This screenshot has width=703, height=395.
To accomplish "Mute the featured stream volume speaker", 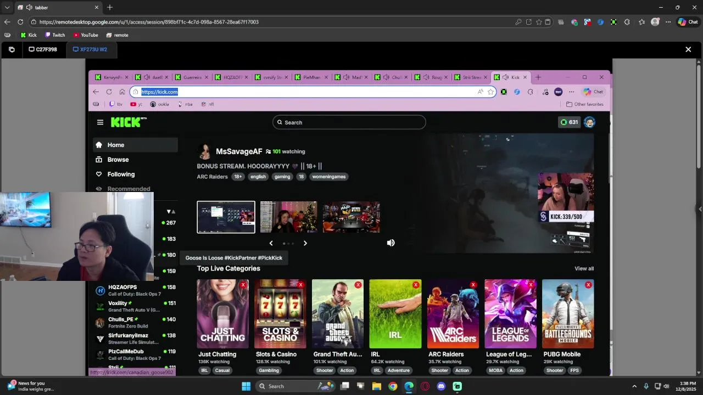I will click(x=390, y=242).
